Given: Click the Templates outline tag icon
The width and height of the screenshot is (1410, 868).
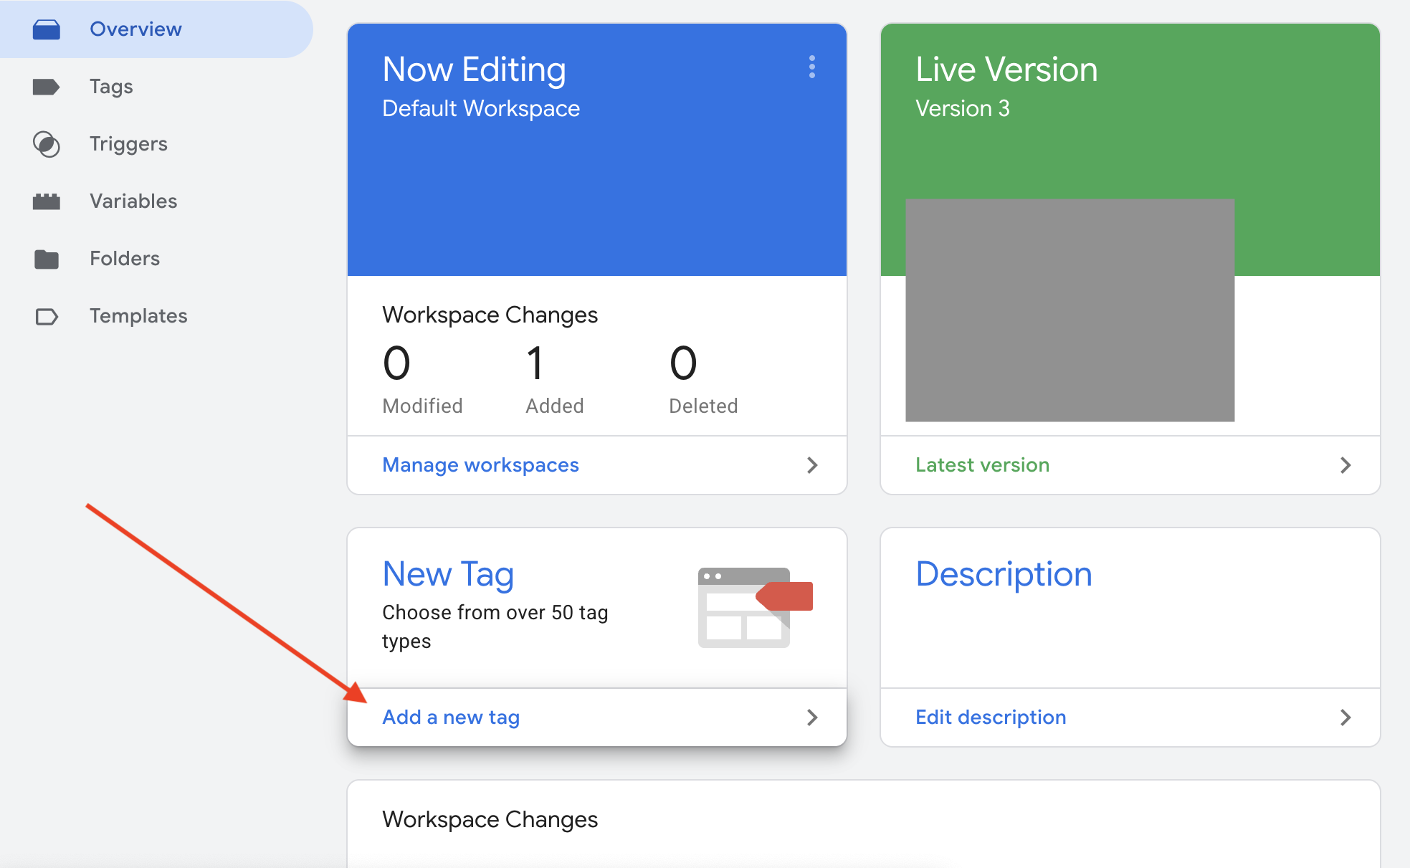Looking at the screenshot, I should tap(47, 316).
